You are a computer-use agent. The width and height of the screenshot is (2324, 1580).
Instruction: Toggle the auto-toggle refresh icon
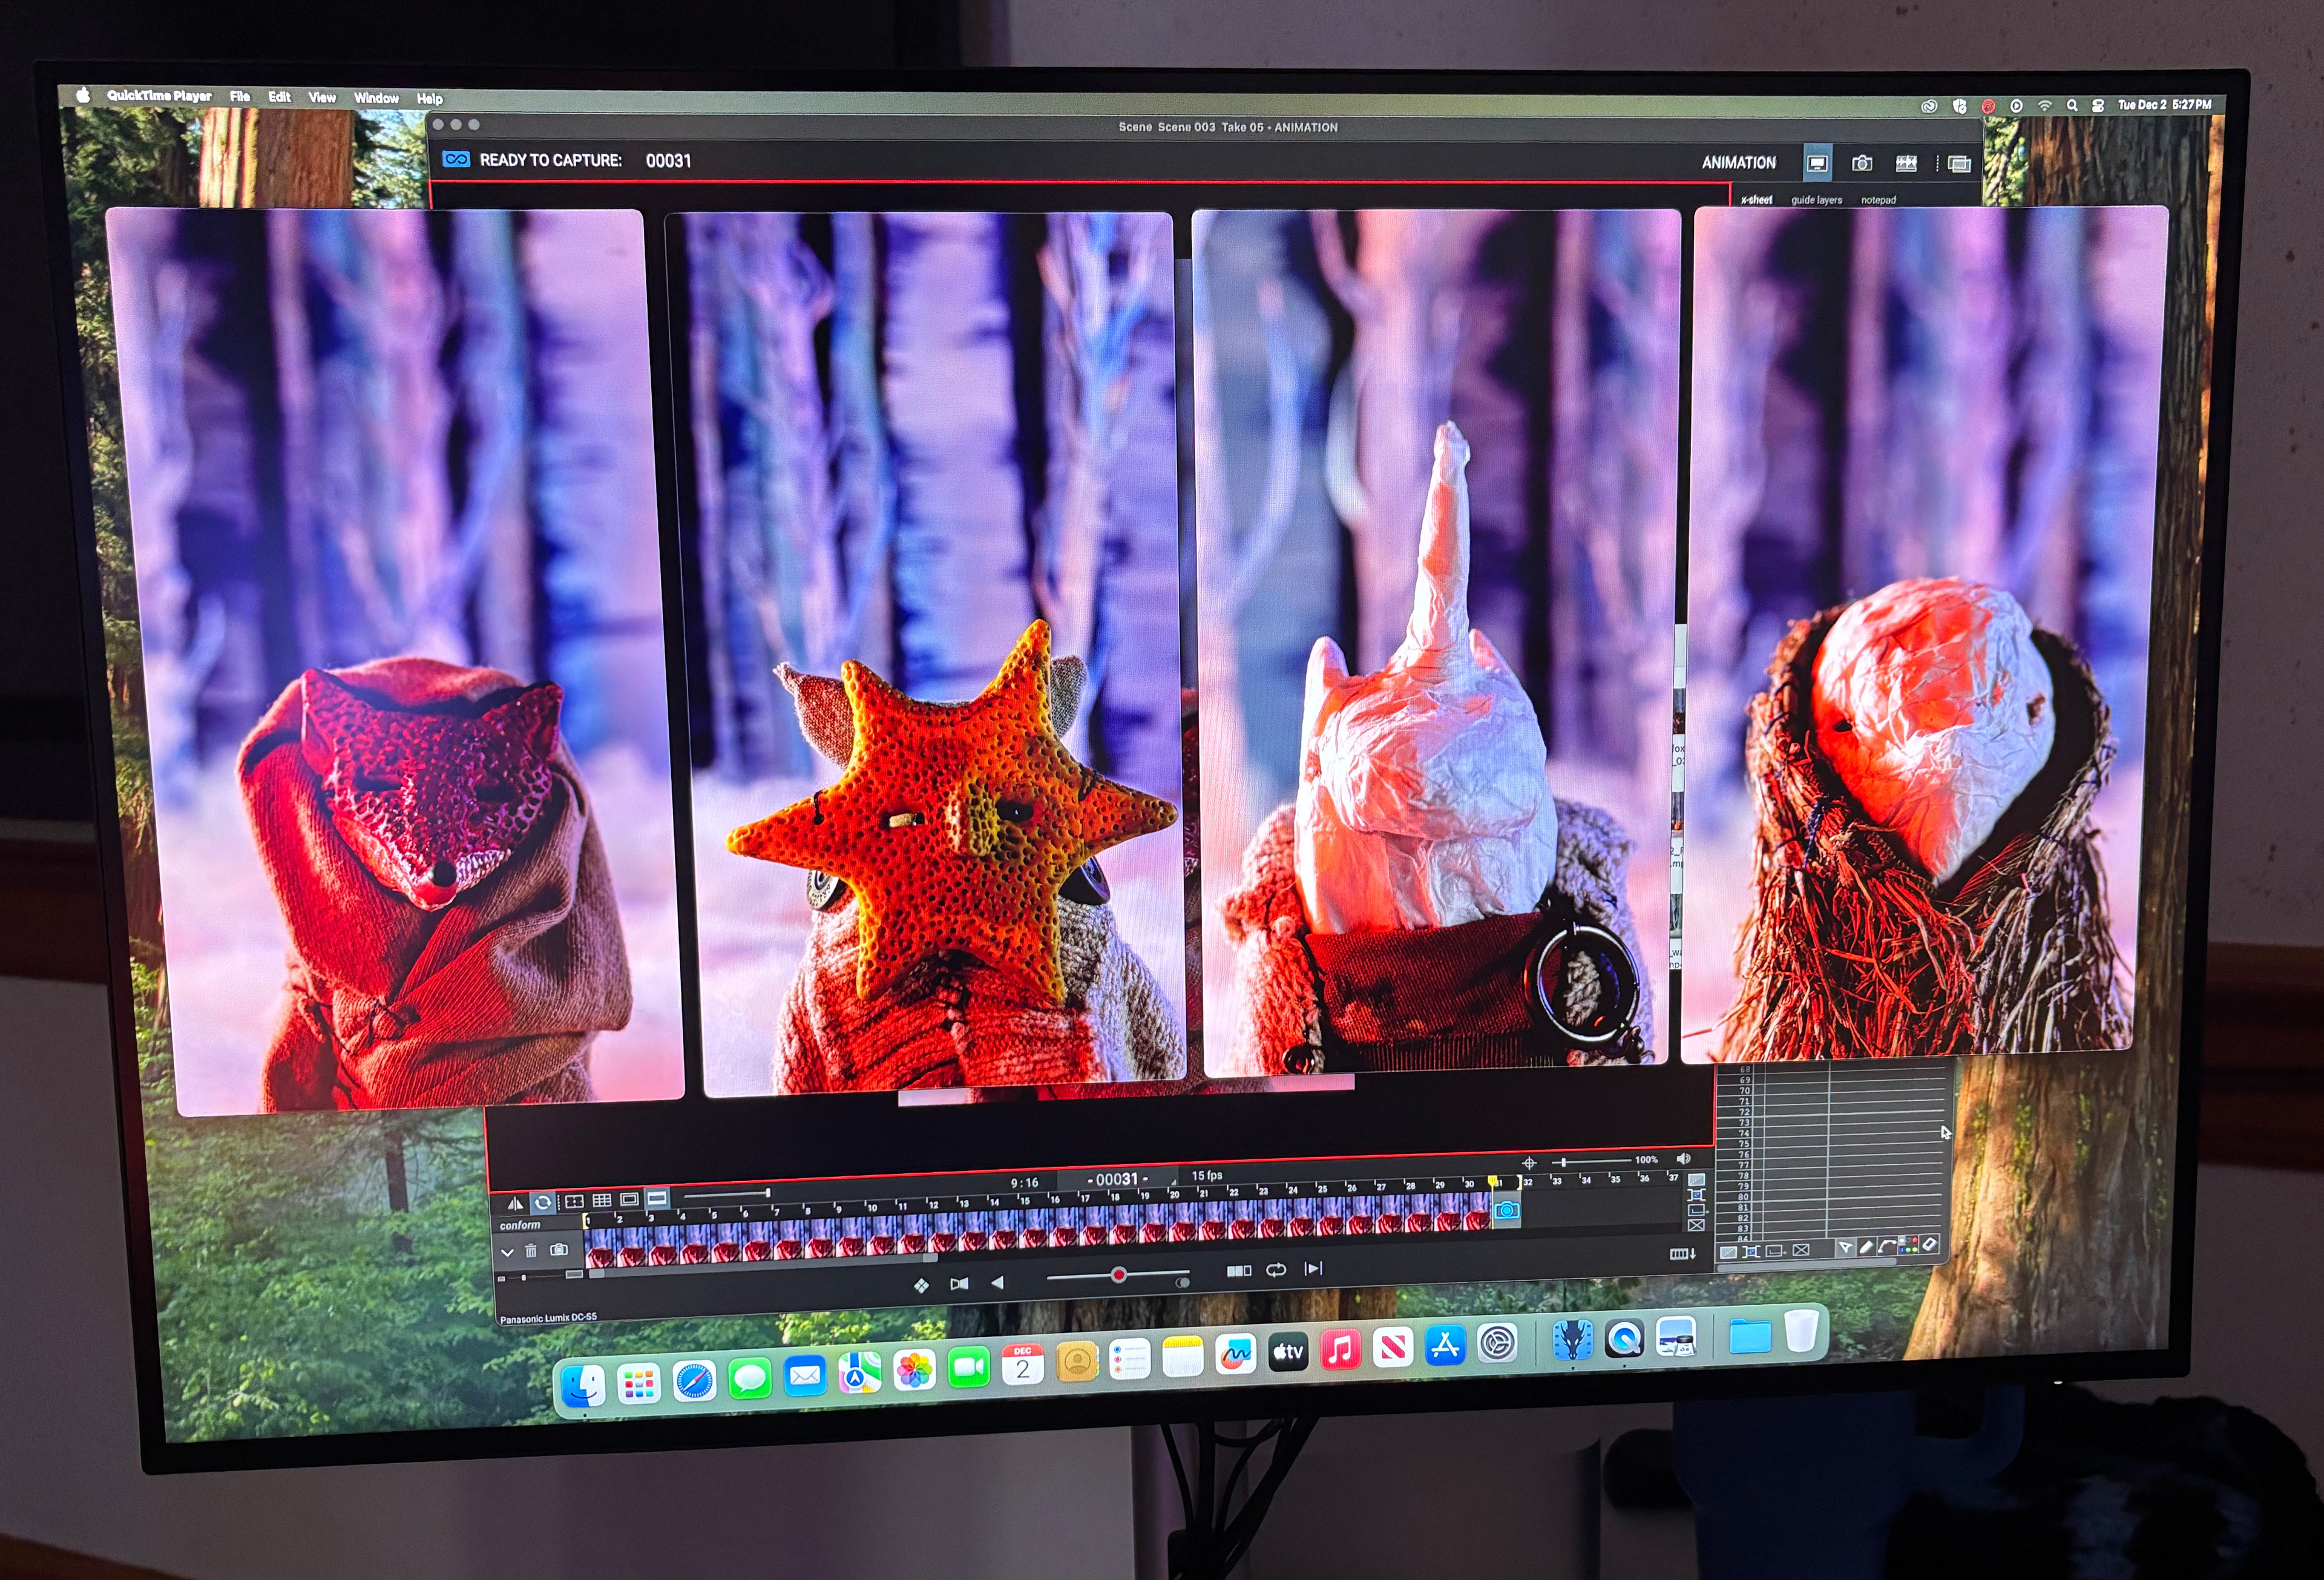coord(543,1202)
